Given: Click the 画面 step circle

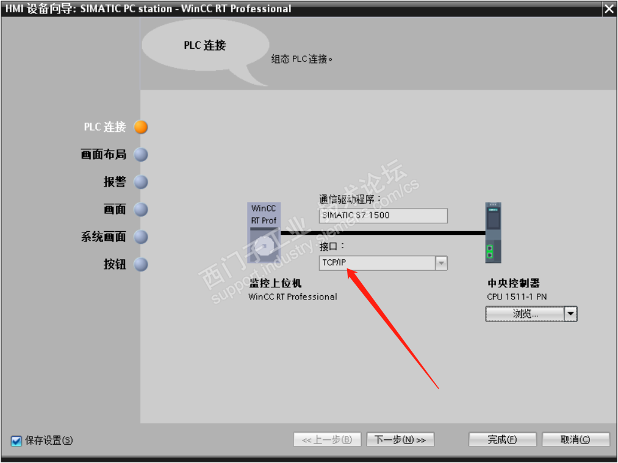Looking at the screenshot, I should click(x=141, y=210).
